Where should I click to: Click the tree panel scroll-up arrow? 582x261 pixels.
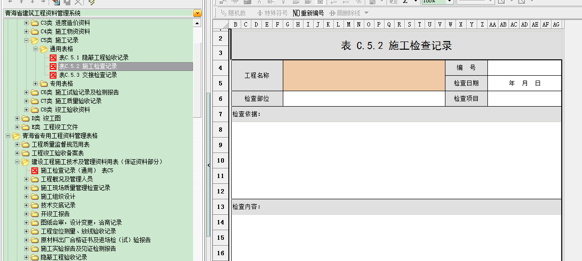(197, 23)
